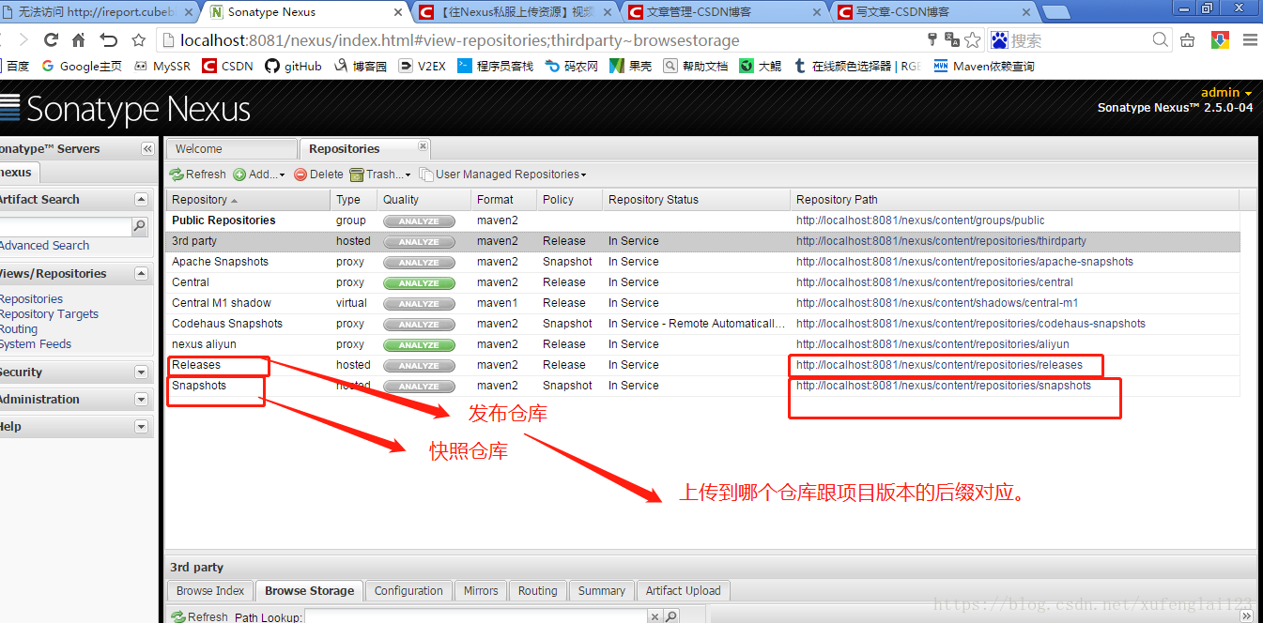Sort by Repository column header
1263x623 pixels.
coord(248,200)
